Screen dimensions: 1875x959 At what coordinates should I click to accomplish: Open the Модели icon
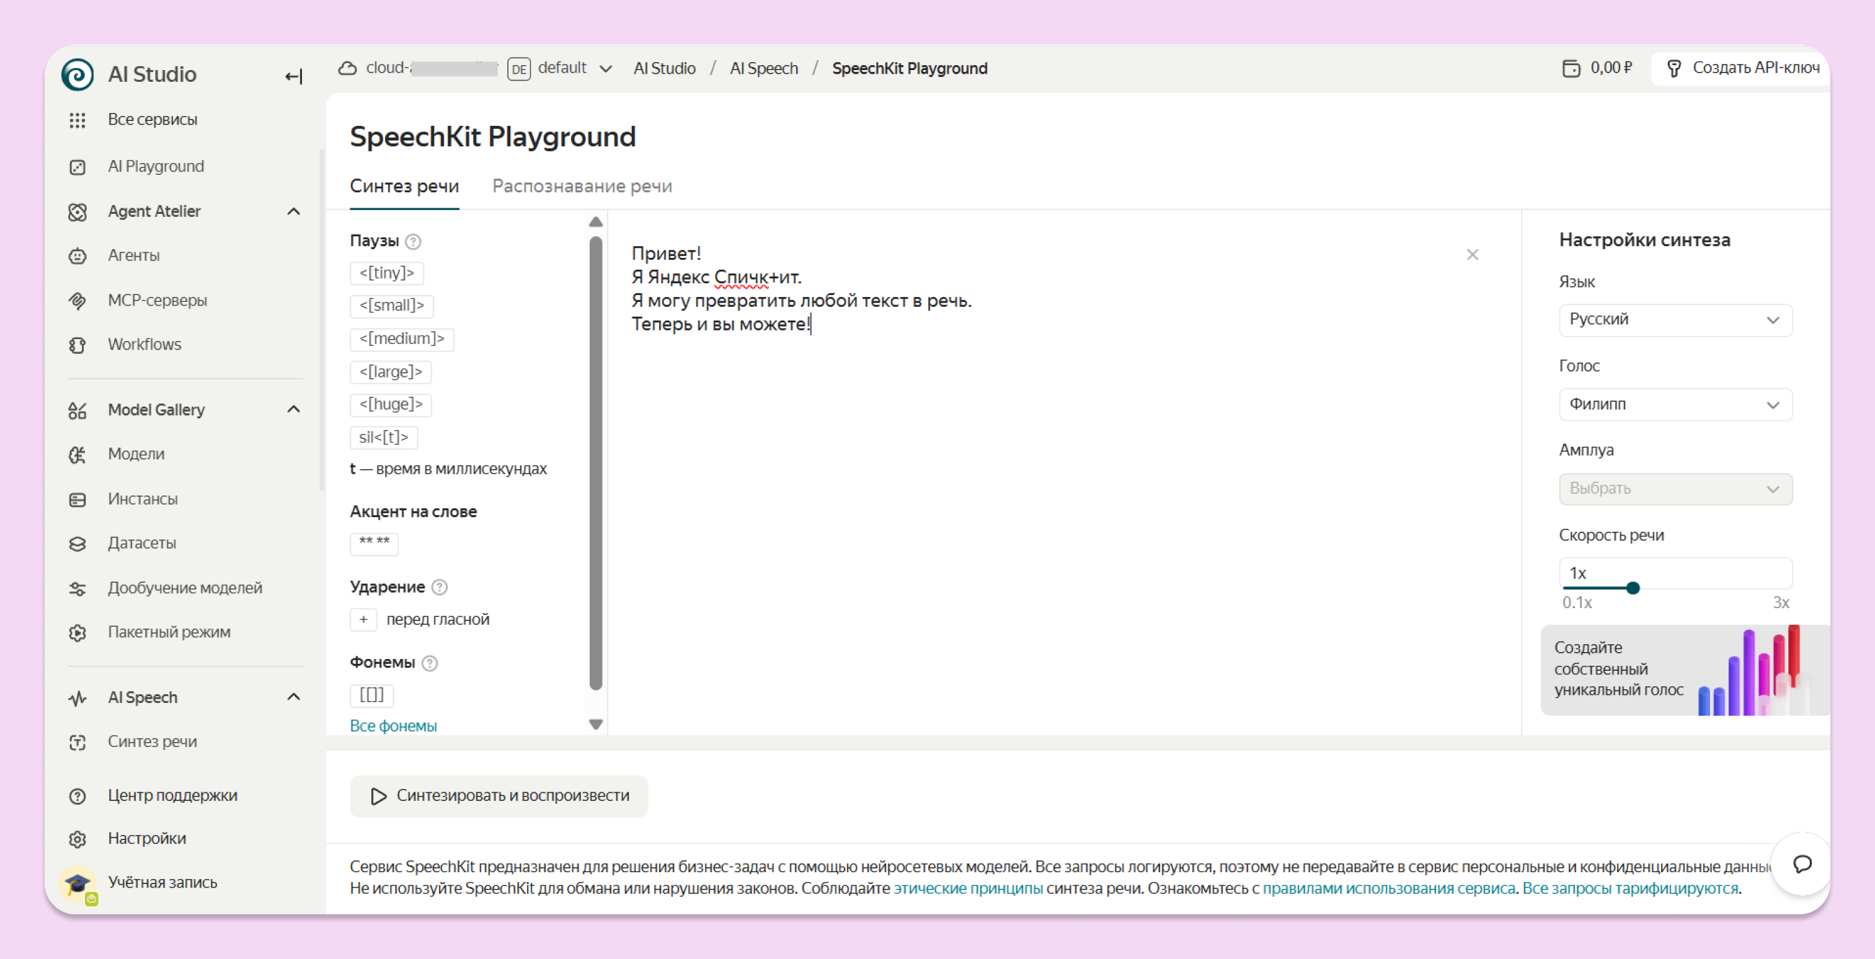click(x=77, y=455)
